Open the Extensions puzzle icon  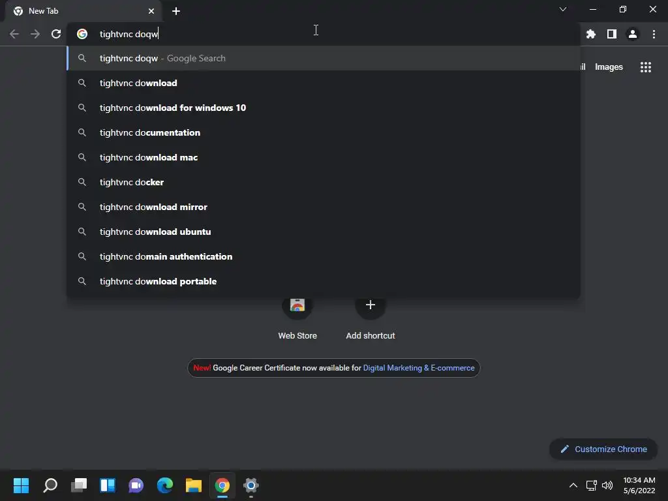591,34
